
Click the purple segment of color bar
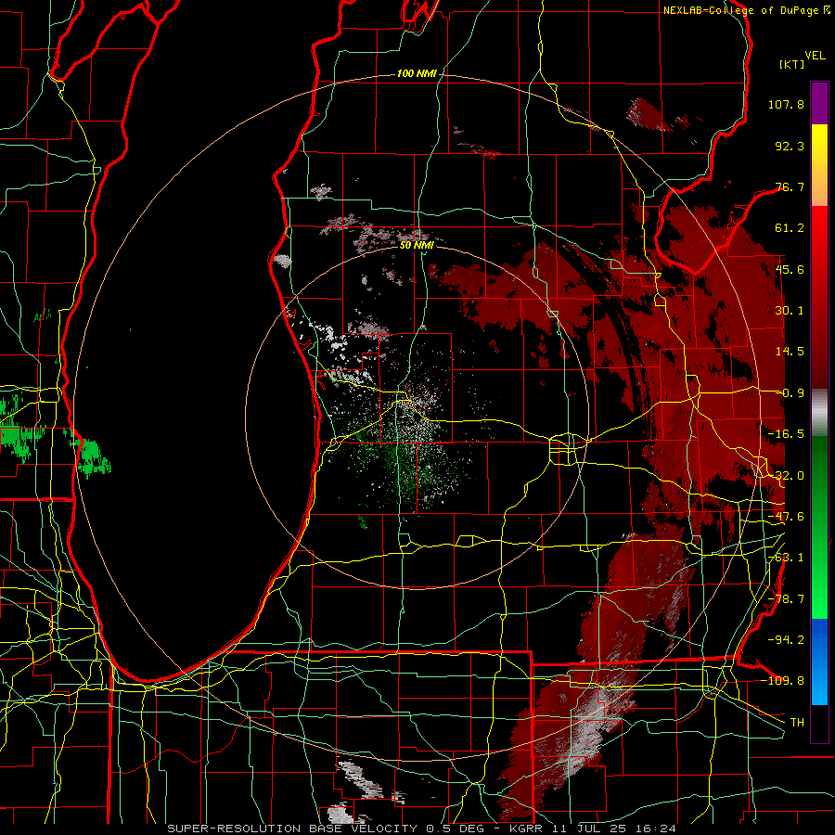pyautogui.click(x=819, y=103)
